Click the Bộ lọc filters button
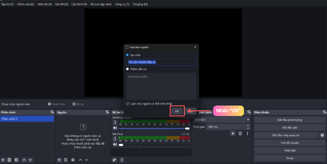 pyautogui.click(x=79, y=104)
